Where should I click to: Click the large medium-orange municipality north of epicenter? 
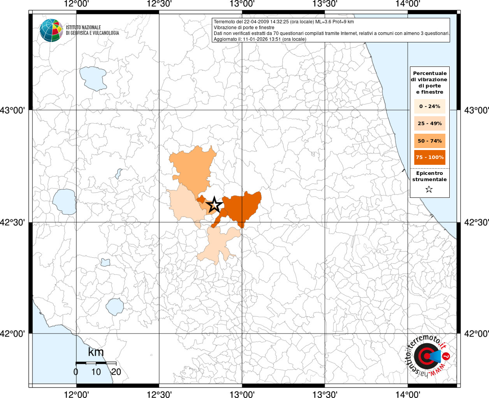coord(193,169)
